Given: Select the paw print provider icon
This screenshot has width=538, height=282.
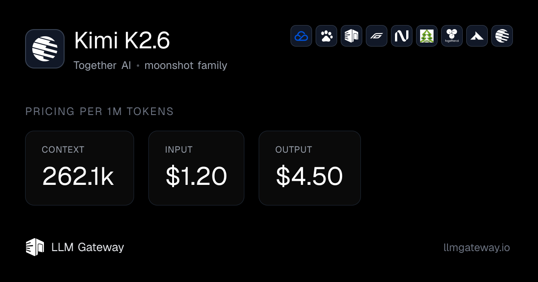Looking at the screenshot, I should point(326,36).
